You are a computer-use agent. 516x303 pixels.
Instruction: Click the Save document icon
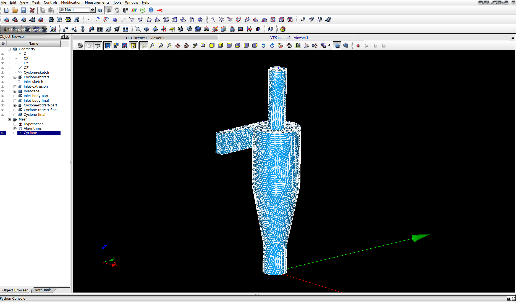[23, 10]
